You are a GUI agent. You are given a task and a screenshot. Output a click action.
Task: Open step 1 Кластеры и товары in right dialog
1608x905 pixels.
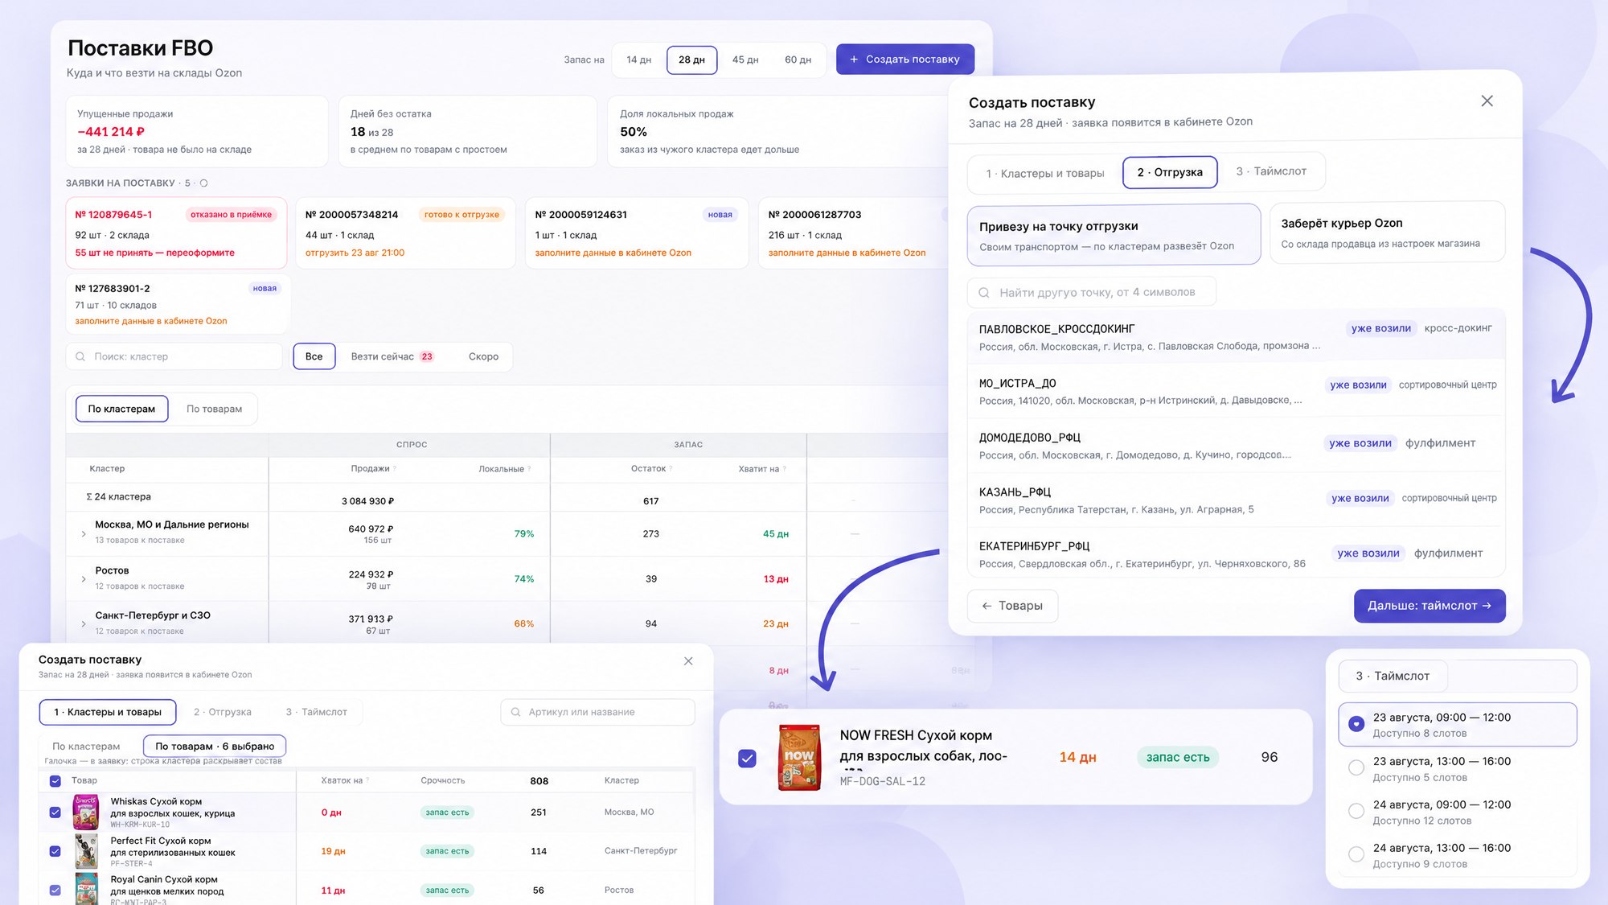tap(1044, 173)
